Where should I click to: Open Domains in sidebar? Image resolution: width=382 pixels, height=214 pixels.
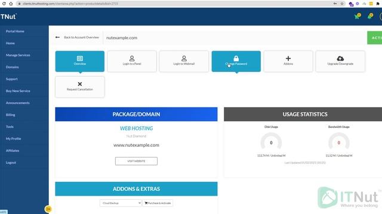click(x=12, y=67)
